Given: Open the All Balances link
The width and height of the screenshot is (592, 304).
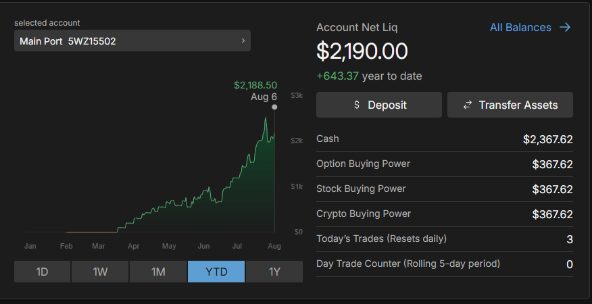Looking at the screenshot, I should click(x=520, y=28).
